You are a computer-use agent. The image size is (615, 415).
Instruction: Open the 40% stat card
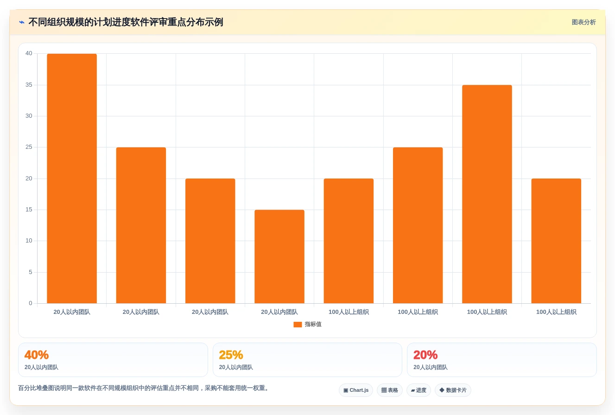pos(113,360)
